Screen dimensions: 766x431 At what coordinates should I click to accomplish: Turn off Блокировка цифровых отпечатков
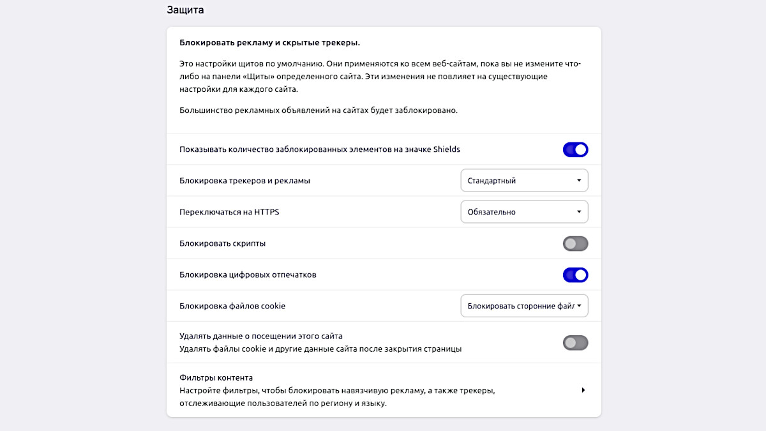(x=575, y=275)
